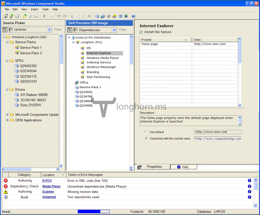The image size is (260, 215).
Task: Click the gray sphere toolbar icon
Action: (x=109, y=16)
